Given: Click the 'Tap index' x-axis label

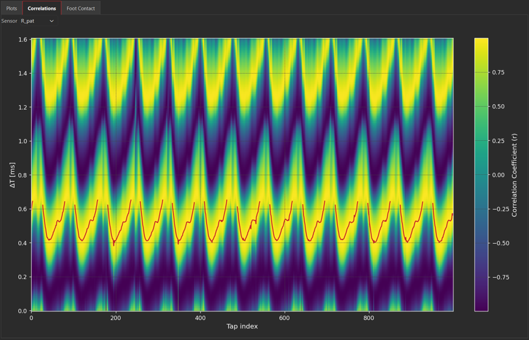Looking at the screenshot, I should pos(242,326).
